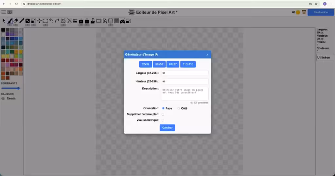Choose the 32x32 size preset
This screenshot has width=335, height=176.
[145, 64]
